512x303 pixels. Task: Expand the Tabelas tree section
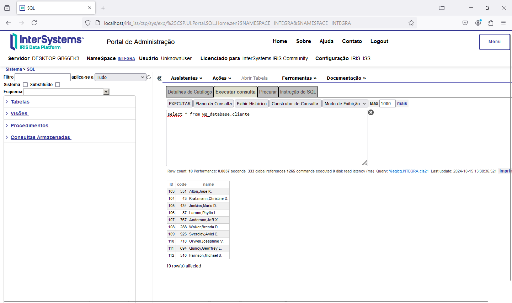click(x=20, y=102)
